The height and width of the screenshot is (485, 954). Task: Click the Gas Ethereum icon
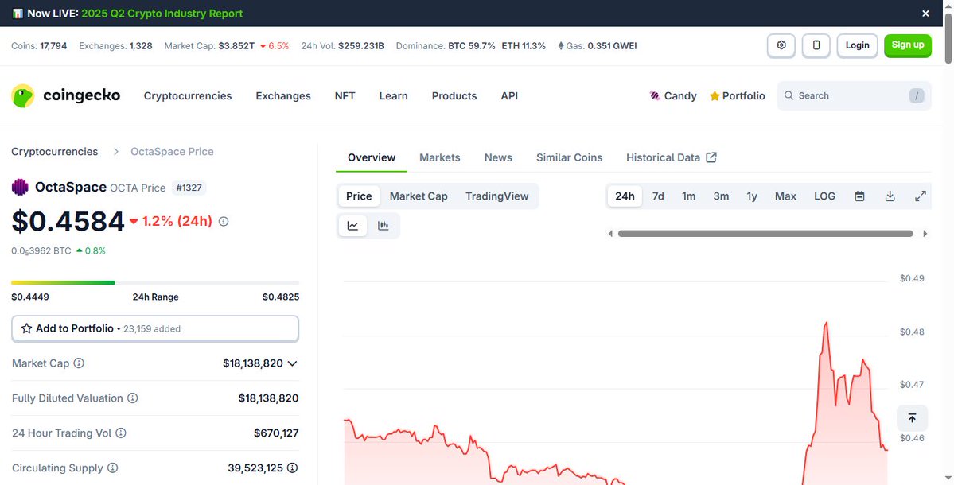(x=560, y=45)
